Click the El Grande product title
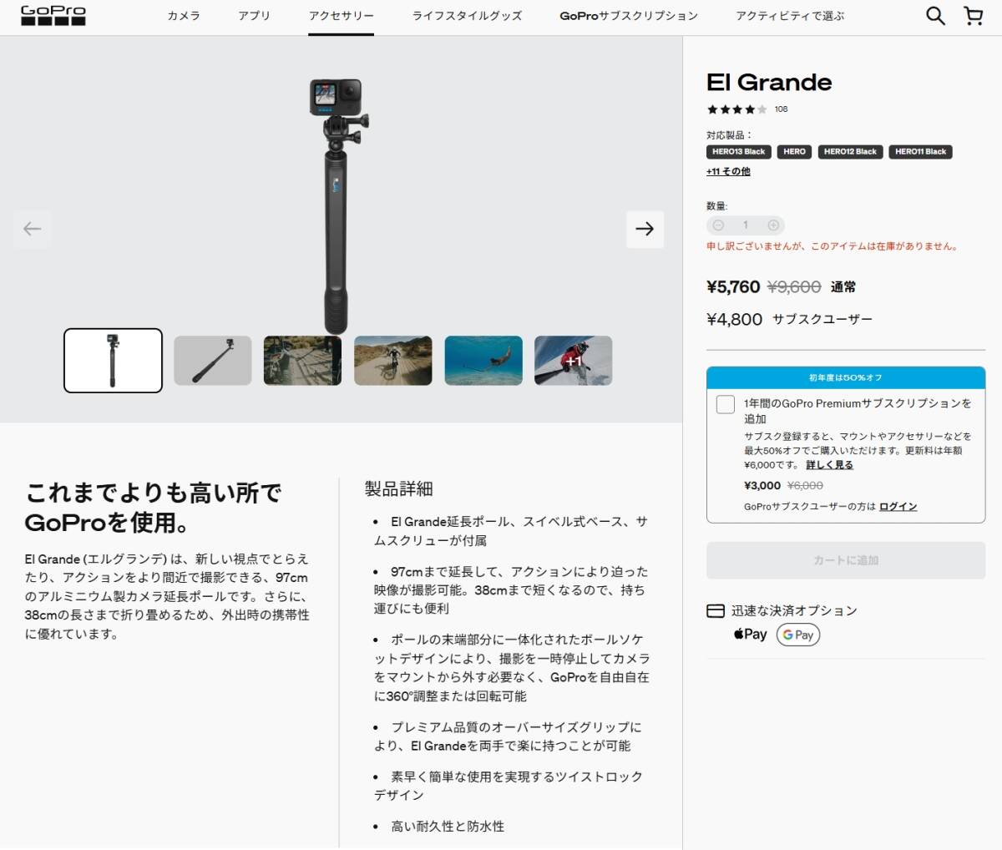Image resolution: width=1002 pixels, height=850 pixels. point(769,83)
